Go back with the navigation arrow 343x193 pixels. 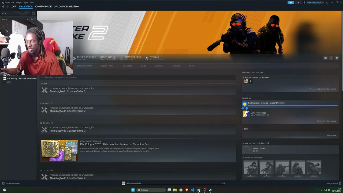pyautogui.click(x=3, y=6)
